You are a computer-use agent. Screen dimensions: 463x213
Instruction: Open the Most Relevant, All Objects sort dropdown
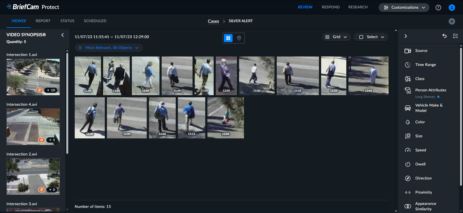(x=109, y=48)
